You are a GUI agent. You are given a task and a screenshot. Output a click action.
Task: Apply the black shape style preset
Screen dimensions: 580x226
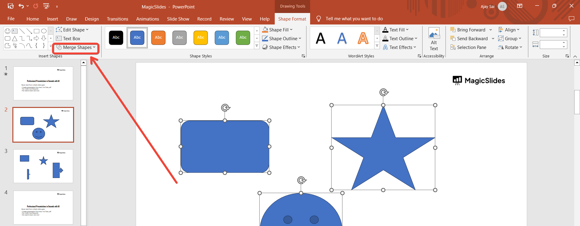(116, 38)
